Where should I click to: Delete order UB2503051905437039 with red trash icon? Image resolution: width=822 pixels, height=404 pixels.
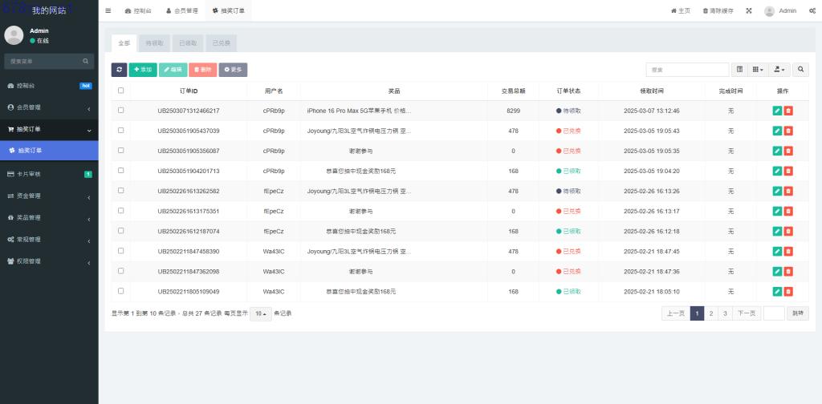[788, 131]
